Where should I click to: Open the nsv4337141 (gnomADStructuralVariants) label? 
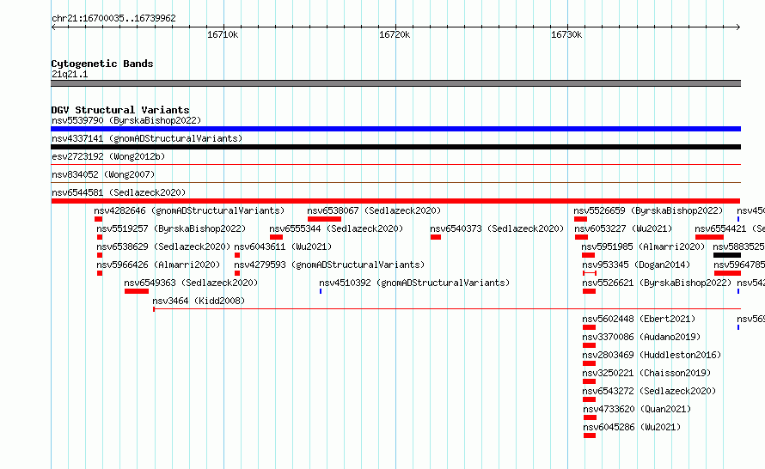pos(147,138)
